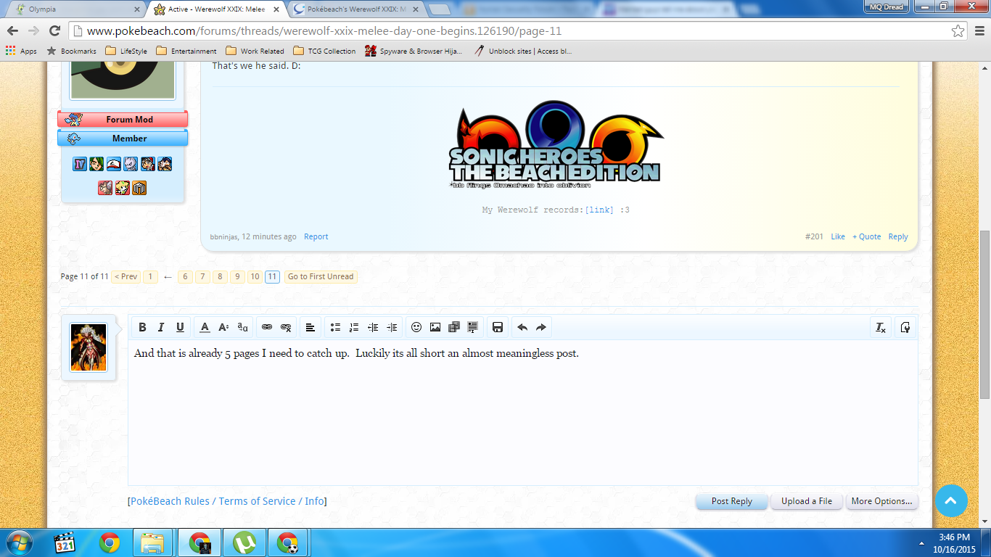Go to page 7 of the thread

click(202, 276)
